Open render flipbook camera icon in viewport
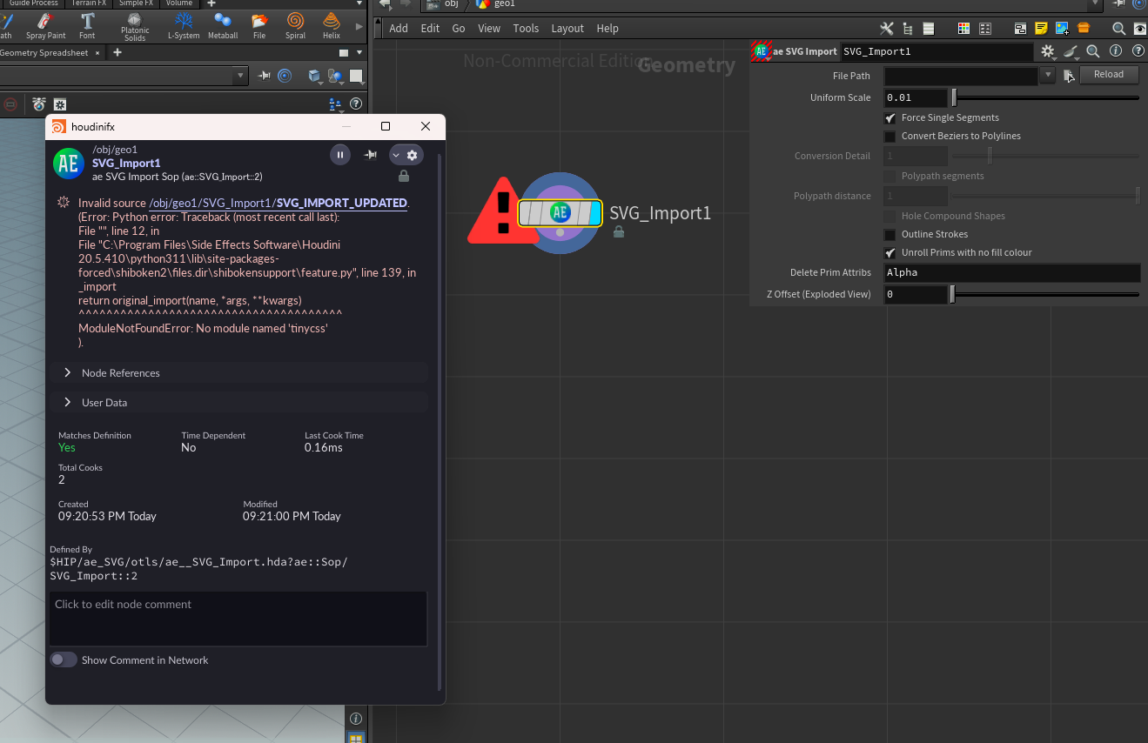This screenshot has height=743, width=1148. pyautogui.click(x=39, y=104)
